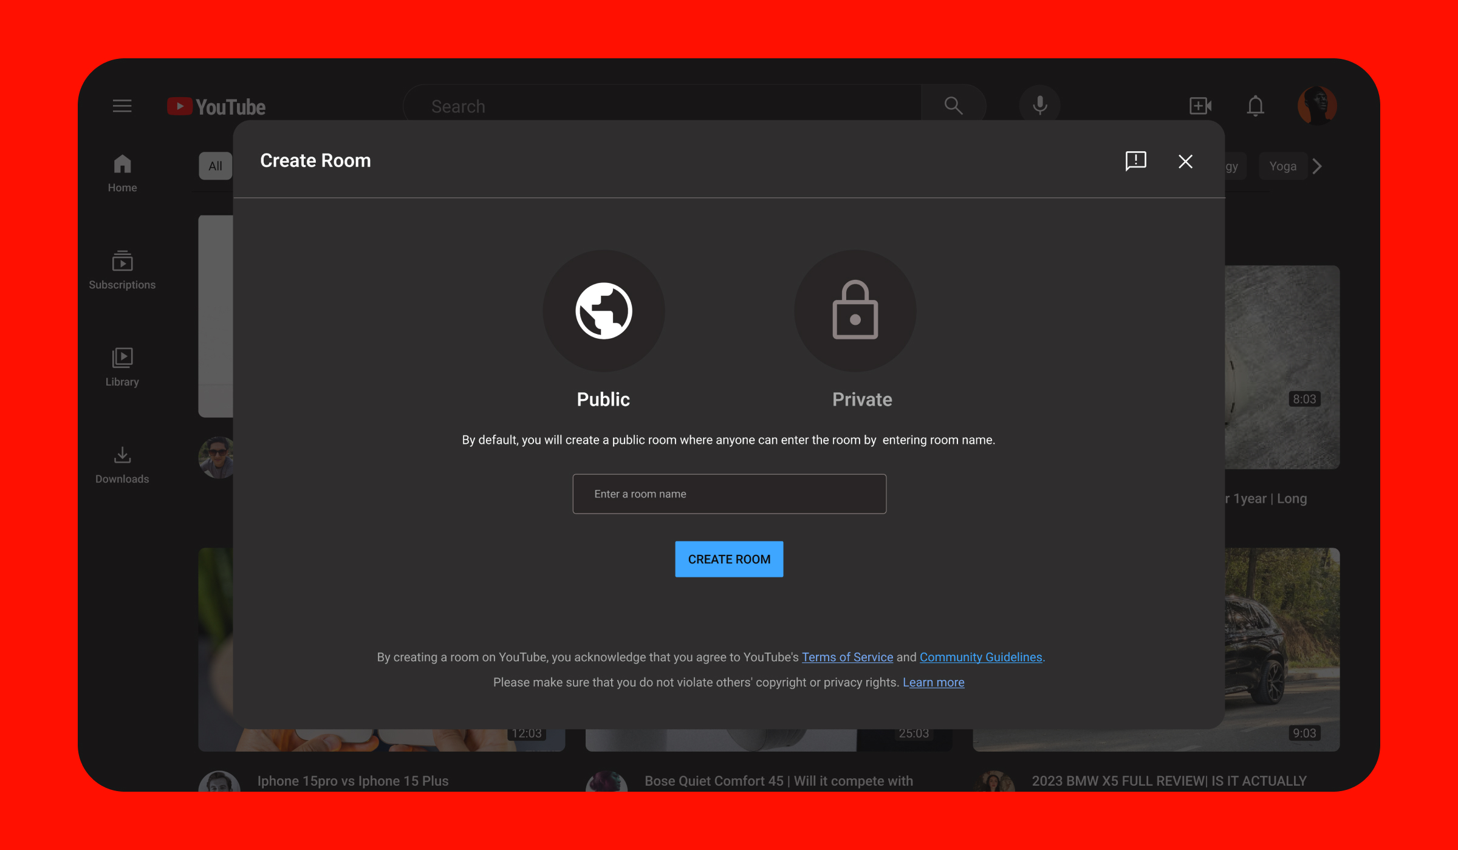The height and width of the screenshot is (850, 1458).
Task: Click the CREATE ROOM button
Action: (x=729, y=559)
